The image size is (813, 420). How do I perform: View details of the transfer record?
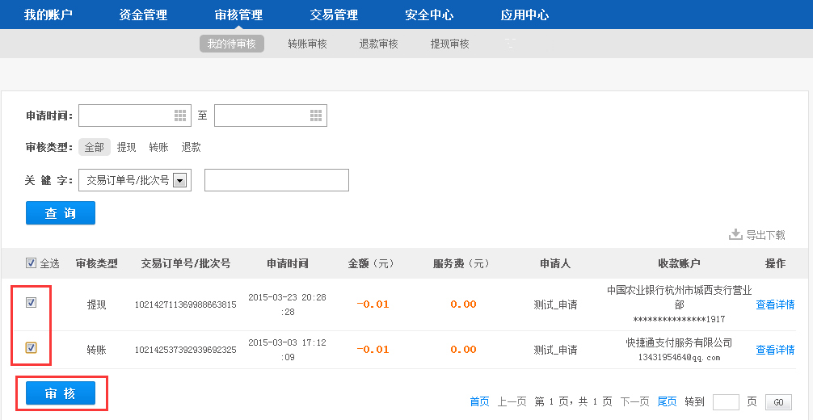tap(775, 350)
